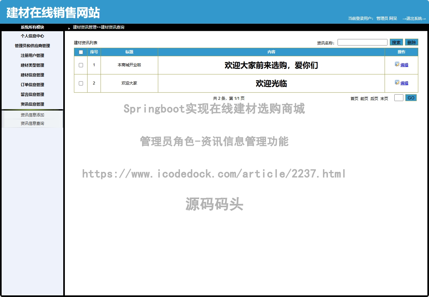Click the 建材在线销售网站 site title

(53, 13)
